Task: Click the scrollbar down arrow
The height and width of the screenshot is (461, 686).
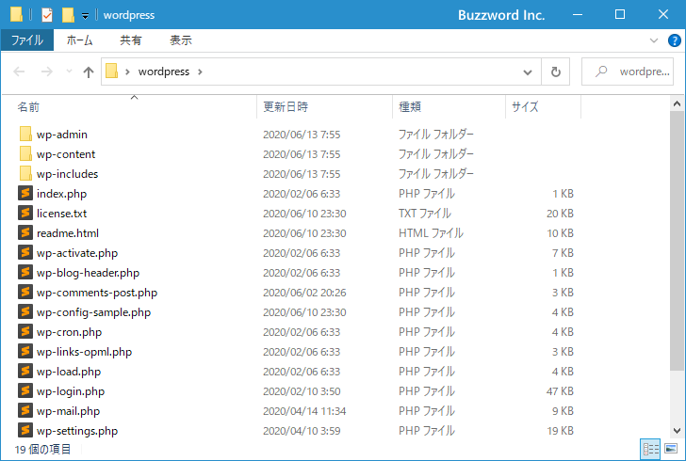Action: [x=677, y=430]
